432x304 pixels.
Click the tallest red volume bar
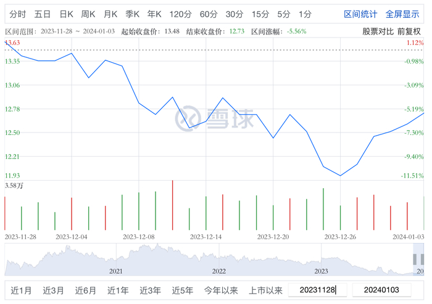click(172, 205)
